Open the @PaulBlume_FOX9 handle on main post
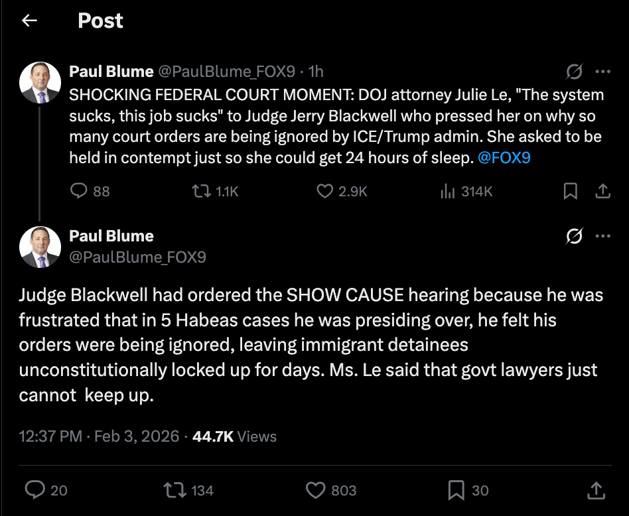This screenshot has height=516, width=629. (137, 257)
